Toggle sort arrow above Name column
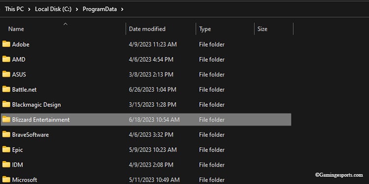This screenshot has height=184, width=369. click(65, 24)
